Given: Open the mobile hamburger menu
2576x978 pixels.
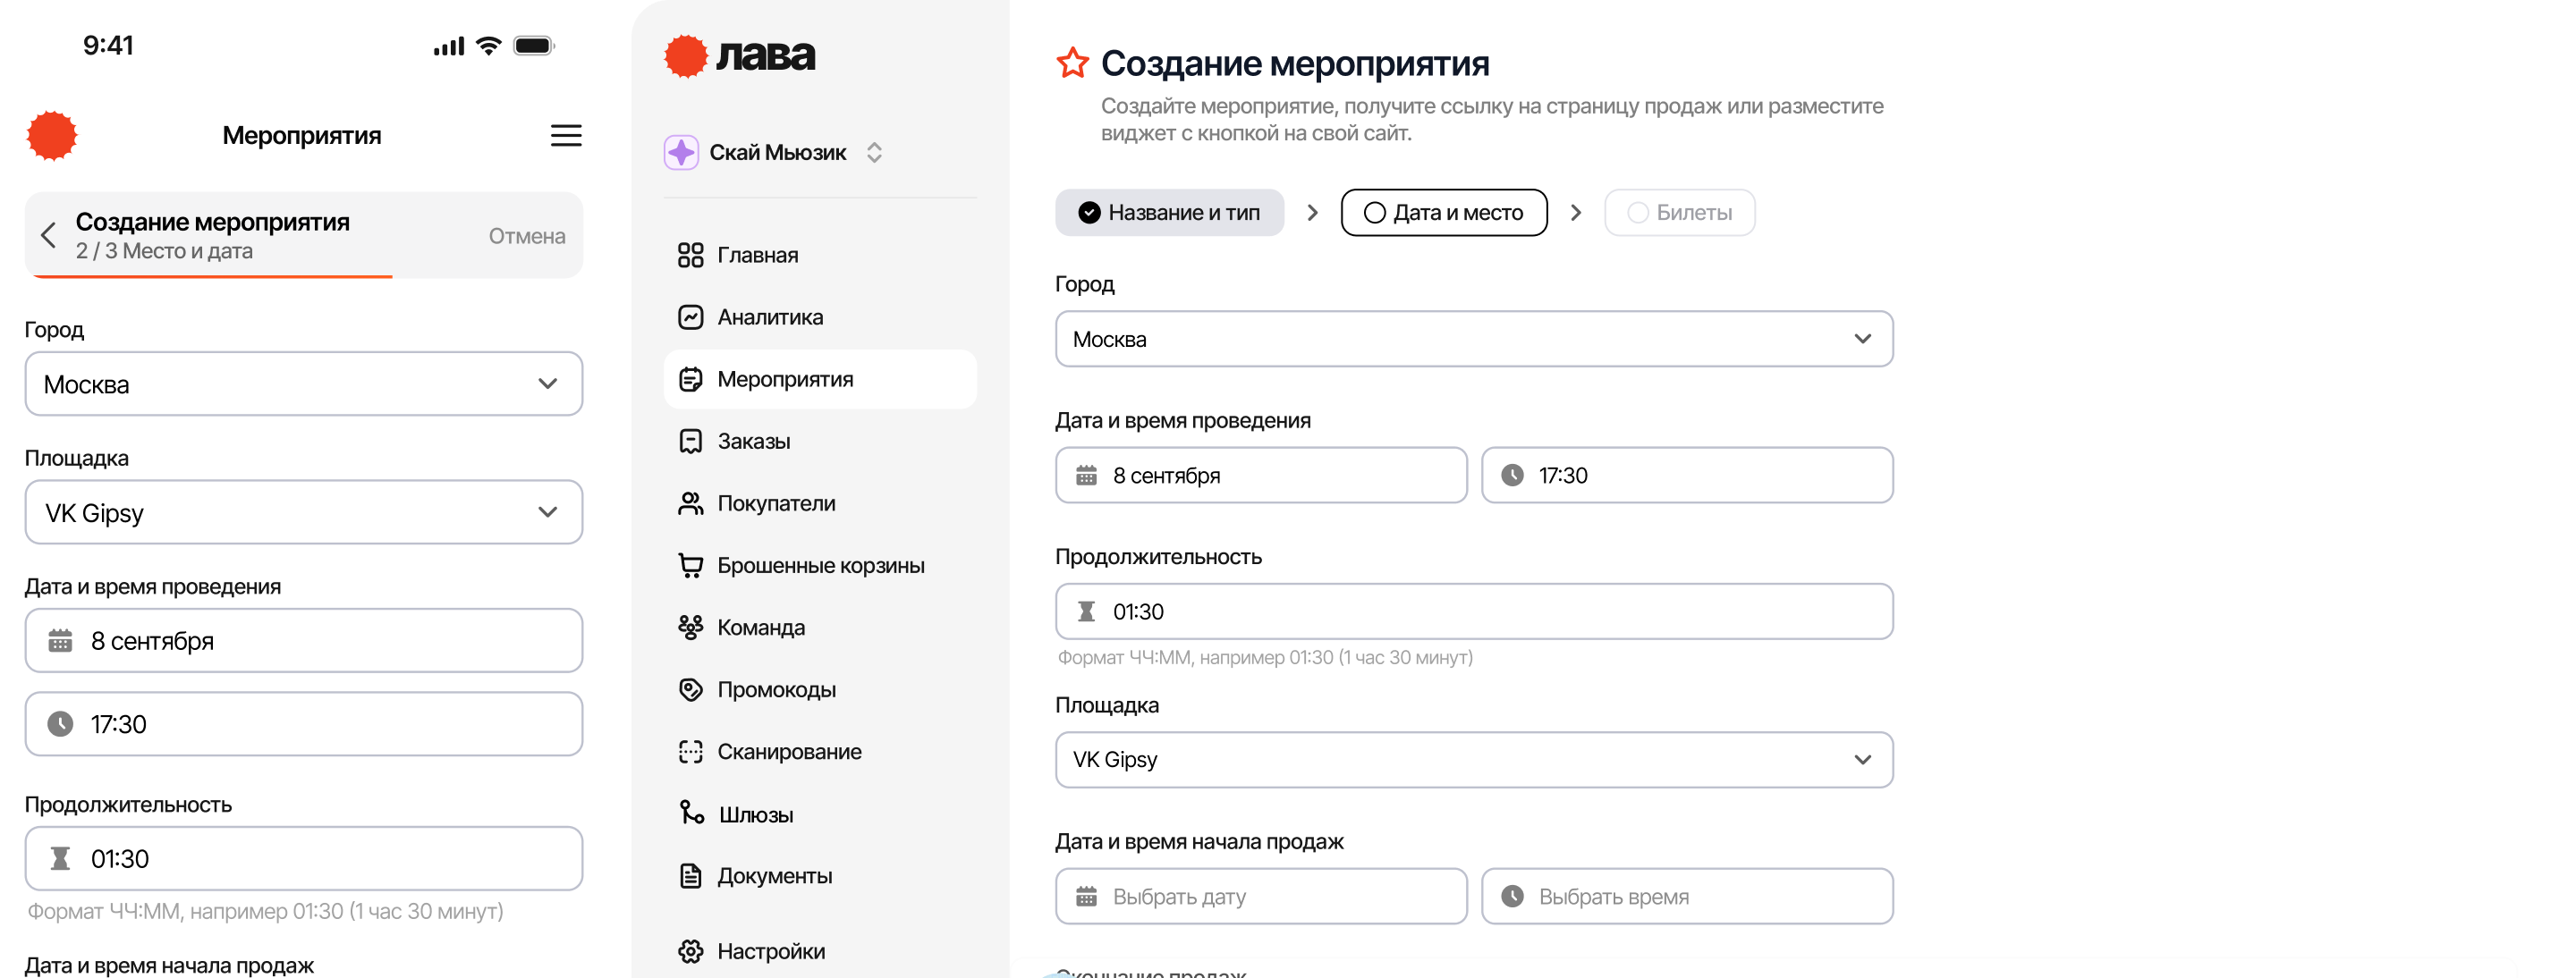Looking at the screenshot, I should [566, 136].
